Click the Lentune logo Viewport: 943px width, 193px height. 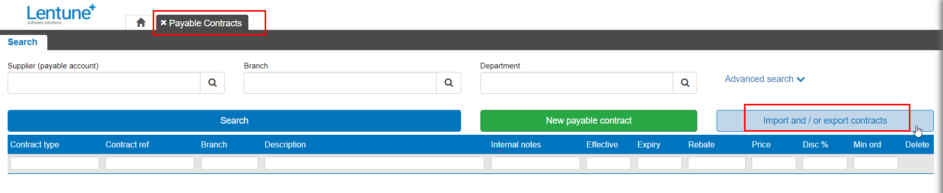tap(61, 14)
